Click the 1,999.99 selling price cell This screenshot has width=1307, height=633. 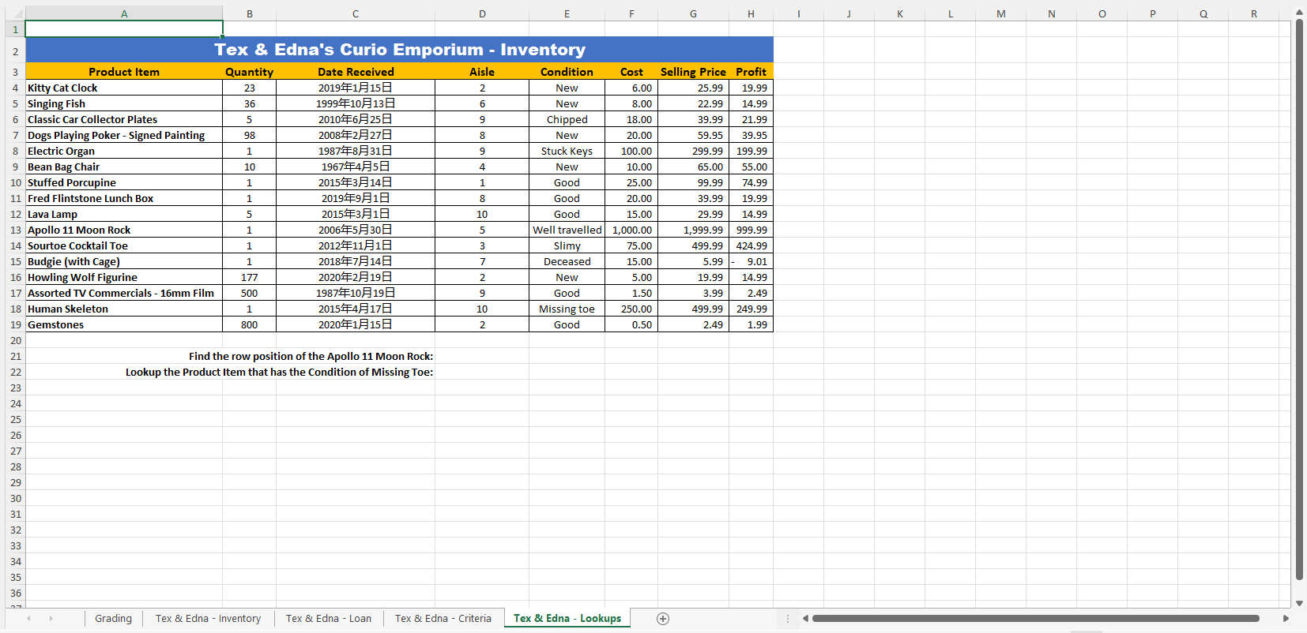tap(693, 230)
